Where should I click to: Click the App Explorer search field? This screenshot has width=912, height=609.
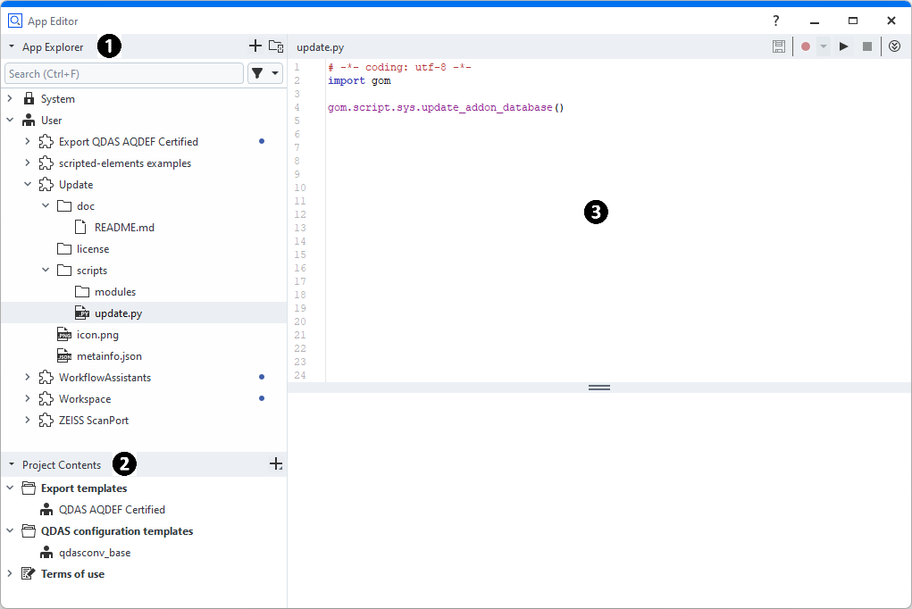tap(123, 73)
